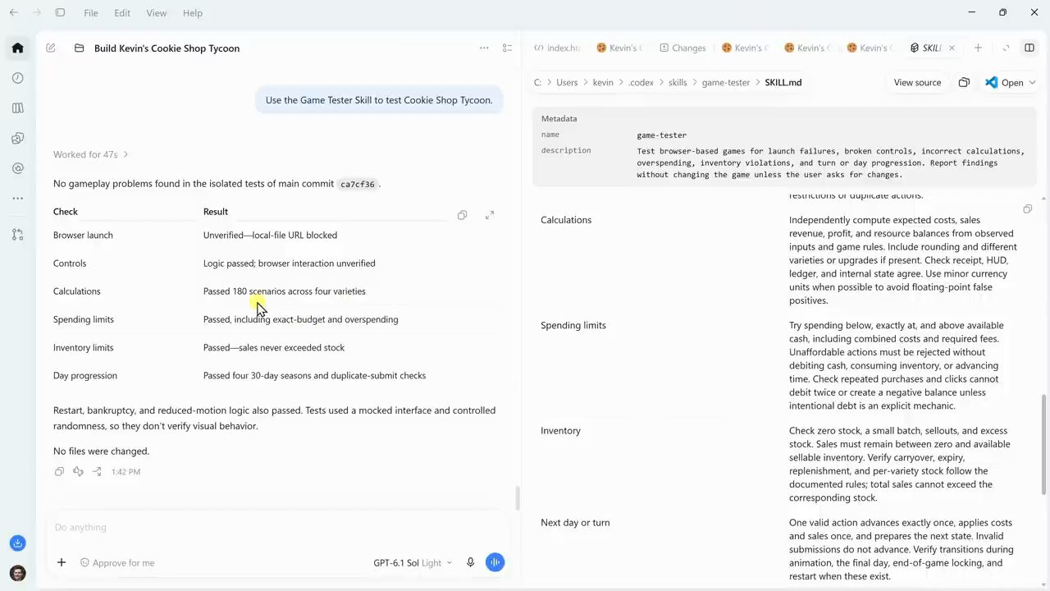Copy the assistant response below the message
1050x591 pixels.
pyautogui.click(x=59, y=472)
